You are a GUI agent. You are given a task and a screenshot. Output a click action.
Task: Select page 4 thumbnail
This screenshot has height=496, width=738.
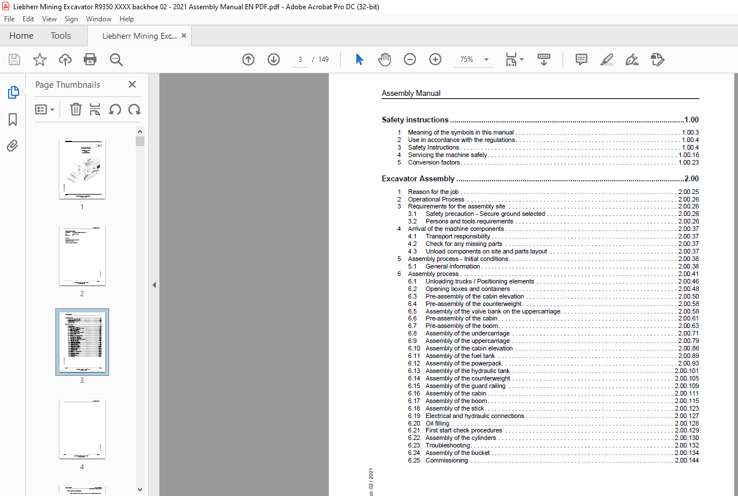tap(82, 429)
